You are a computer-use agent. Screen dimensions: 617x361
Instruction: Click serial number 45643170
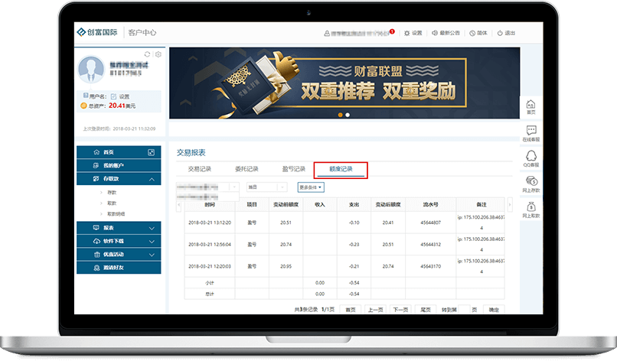coord(430,266)
